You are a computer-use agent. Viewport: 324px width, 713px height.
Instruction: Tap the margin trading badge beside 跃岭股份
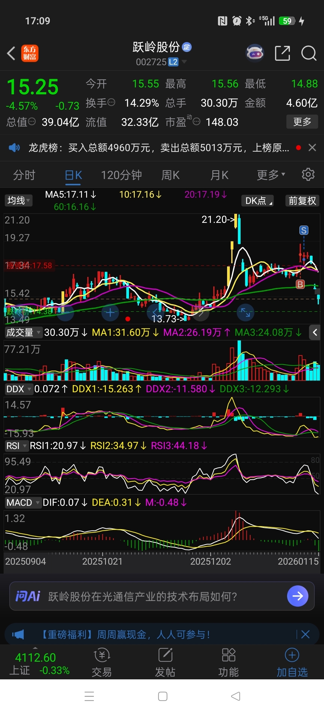pyautogui.click(x=187, y=47)
